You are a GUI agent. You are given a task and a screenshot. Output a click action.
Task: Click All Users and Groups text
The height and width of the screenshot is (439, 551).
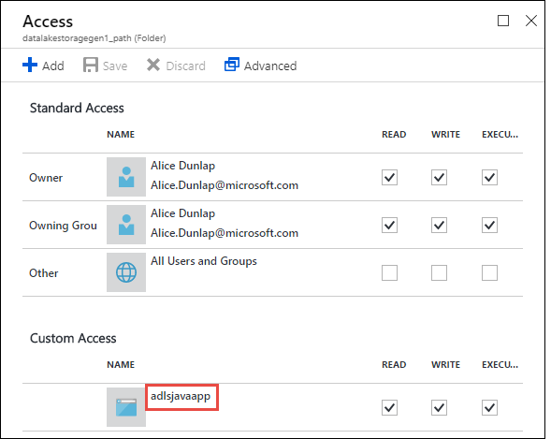point(204,261)
